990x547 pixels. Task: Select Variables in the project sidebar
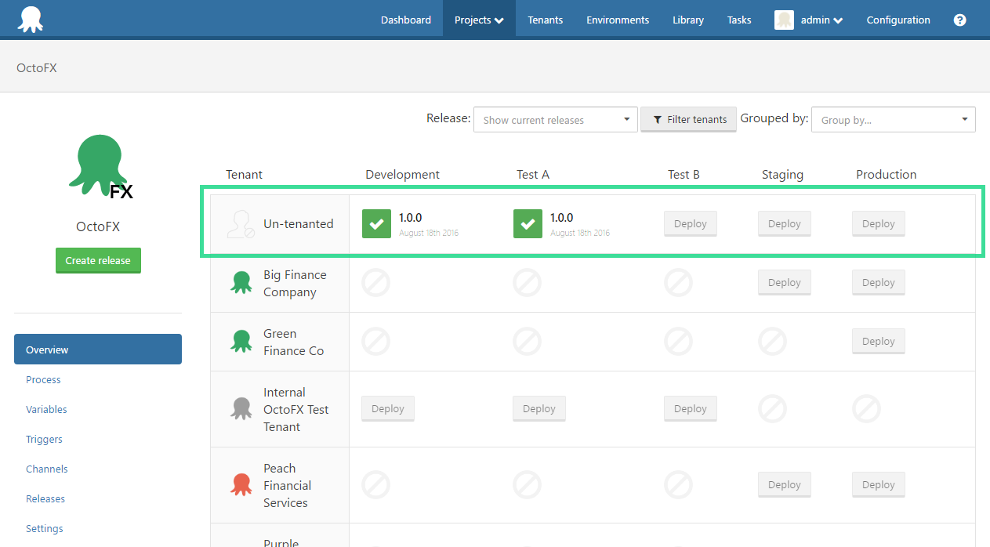pyautogui.click(x=46, y=409)
